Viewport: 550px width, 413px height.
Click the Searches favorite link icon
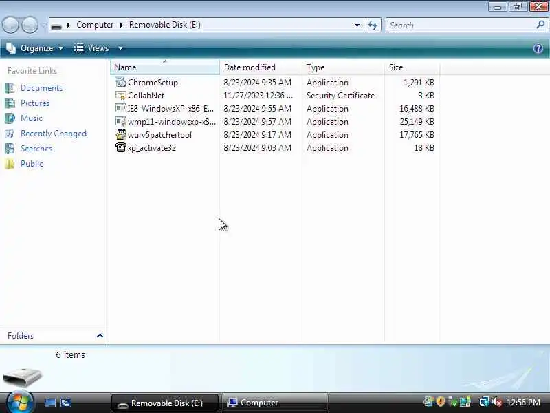click(10, 149)
